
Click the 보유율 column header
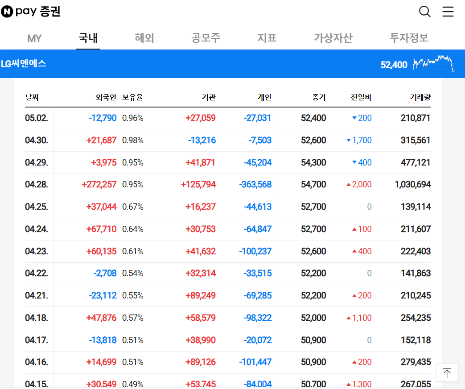132,97
